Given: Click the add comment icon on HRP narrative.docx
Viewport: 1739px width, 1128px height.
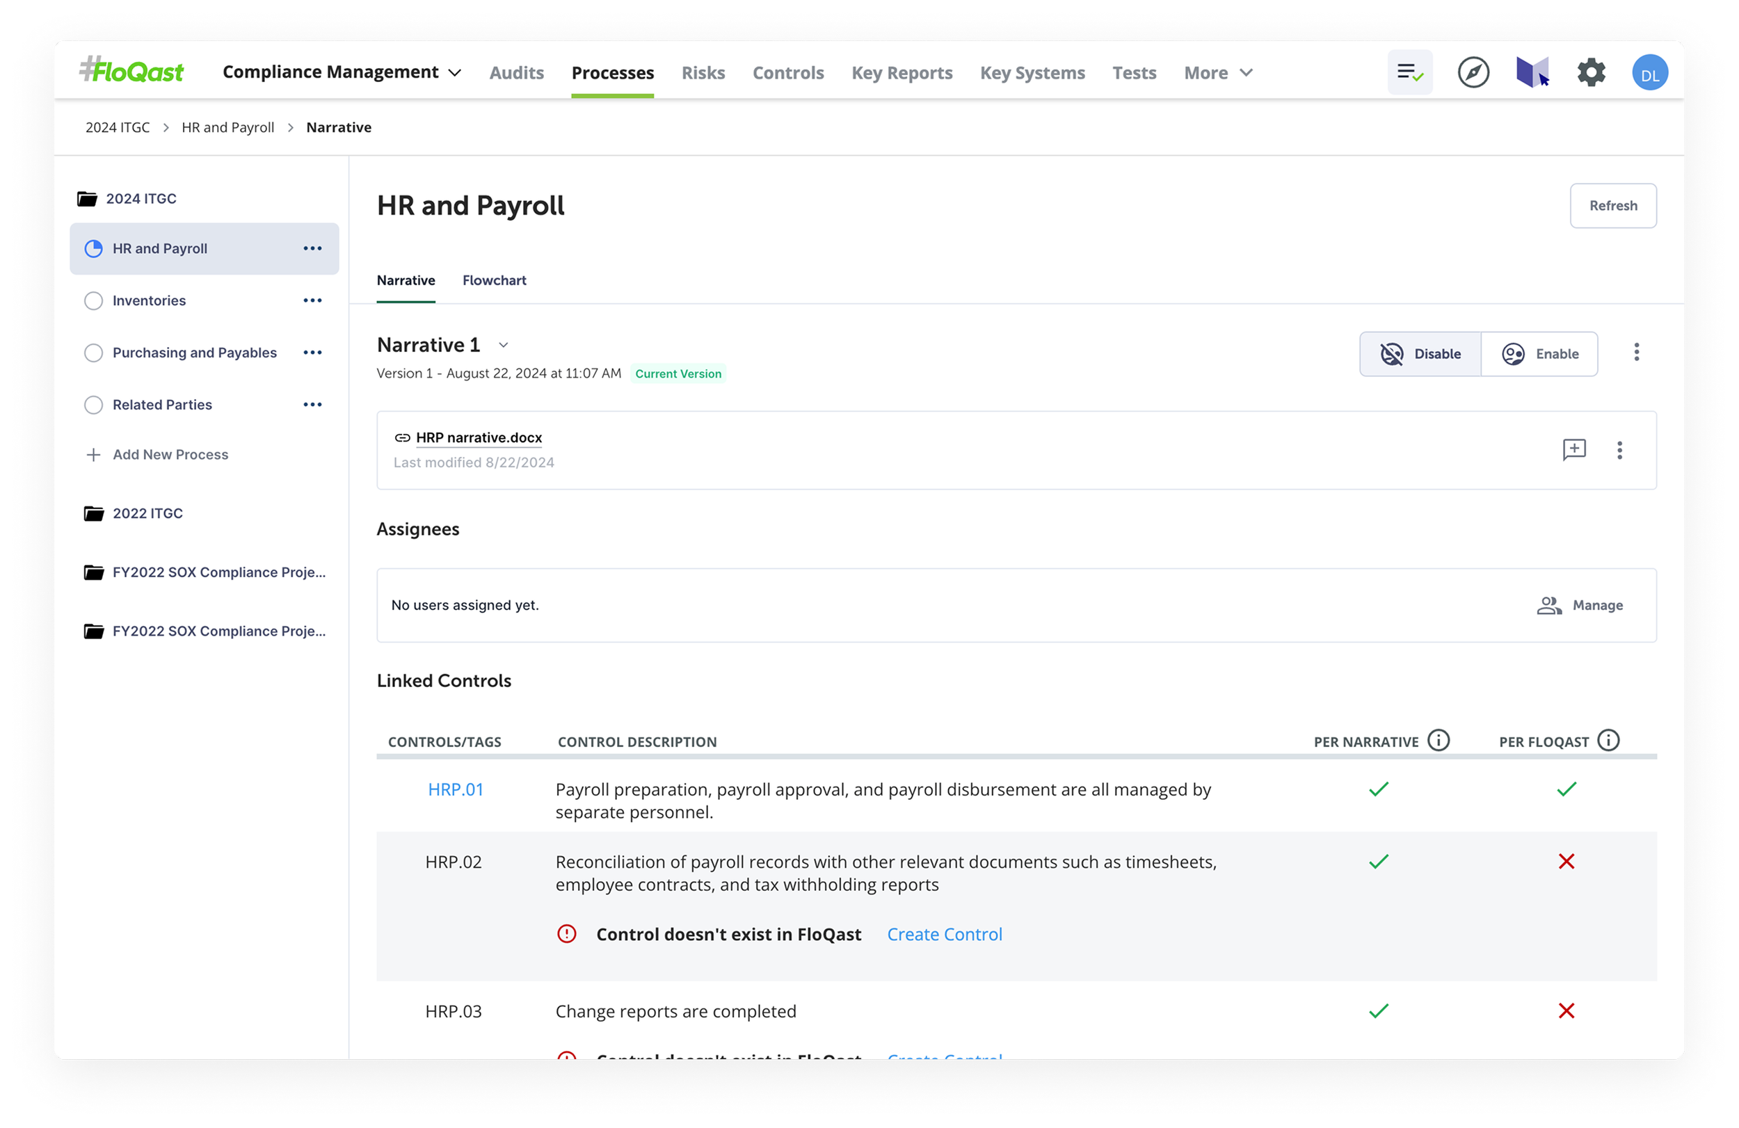Looking at the screenshot, I should 1574,449.
